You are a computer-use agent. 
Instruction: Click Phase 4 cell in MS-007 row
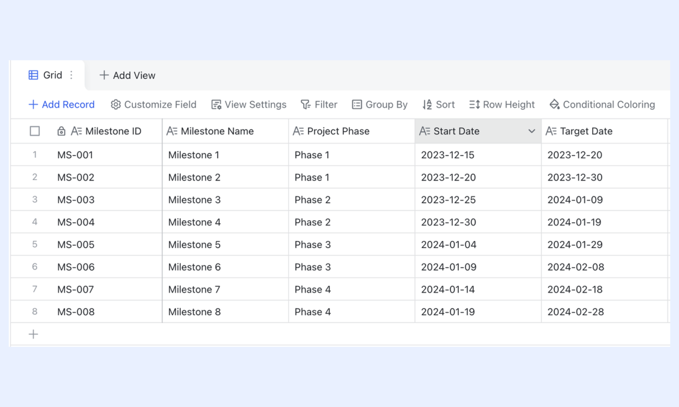352,289
